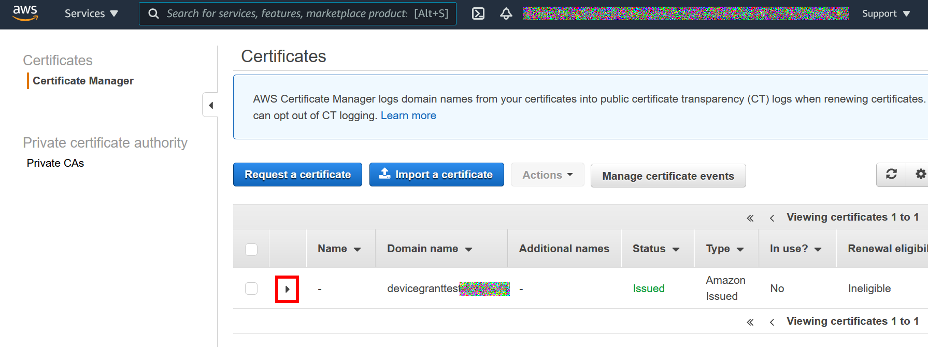Open the Support dropdown menu

(x=886, y=13)
